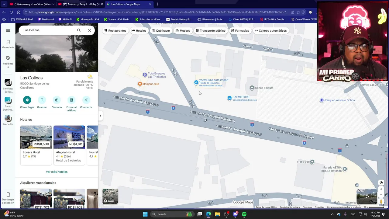Click the search magnifier icon
Screen dimensions: 389x219
tap(79, 30)
